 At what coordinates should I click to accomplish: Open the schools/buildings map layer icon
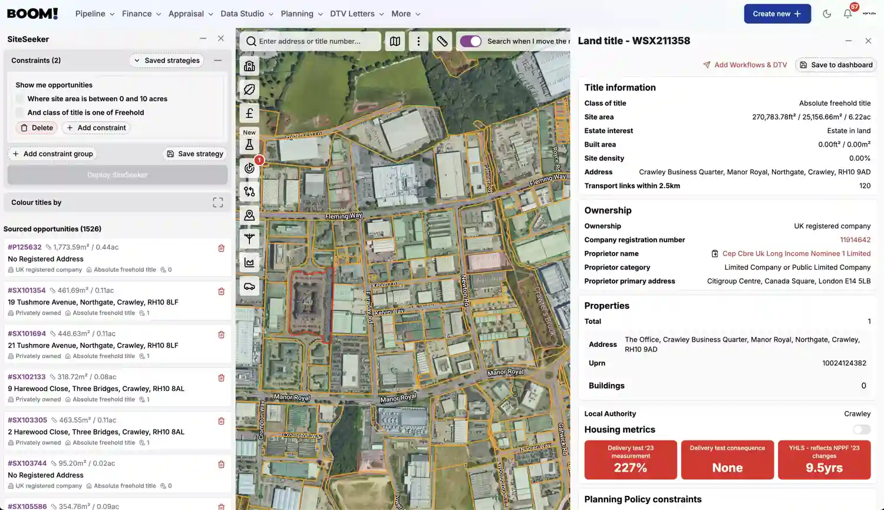(249, 66)
